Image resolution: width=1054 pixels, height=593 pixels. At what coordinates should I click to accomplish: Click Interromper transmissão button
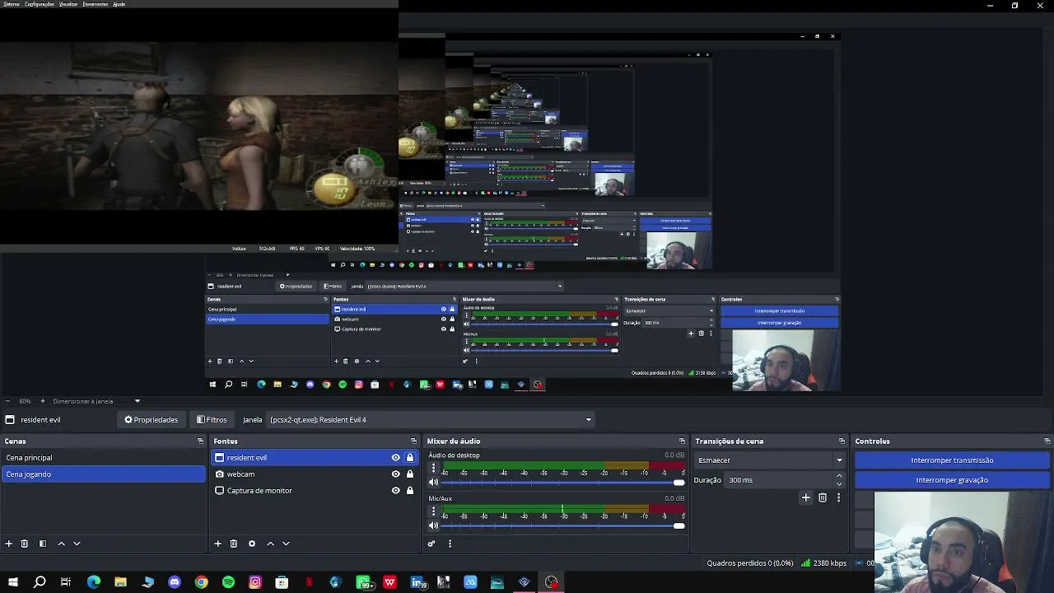point(952,460)
